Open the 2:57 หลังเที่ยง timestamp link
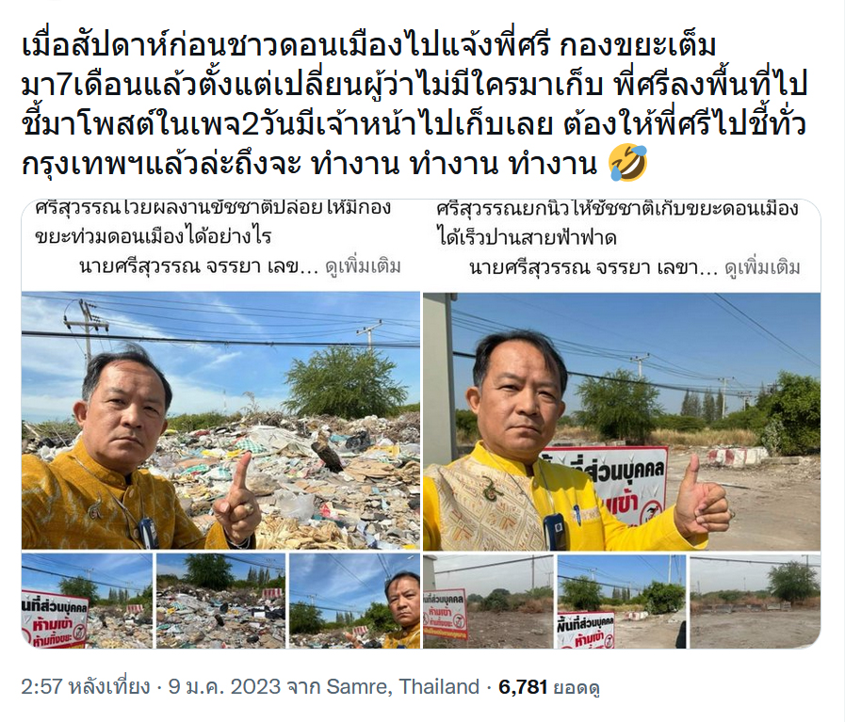The height and width of the screenshot is (722, 845). point(85,687)
